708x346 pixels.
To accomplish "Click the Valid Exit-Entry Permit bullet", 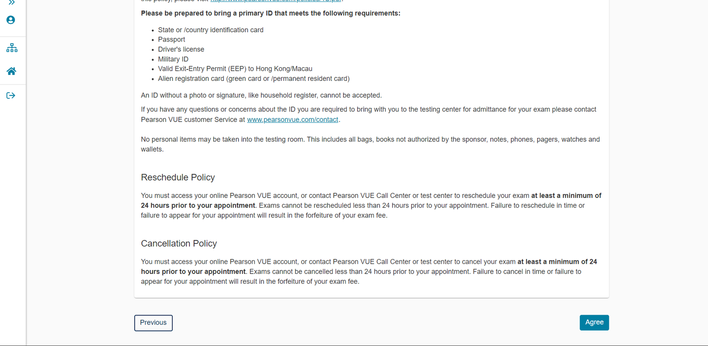I will tap(235, 68).
